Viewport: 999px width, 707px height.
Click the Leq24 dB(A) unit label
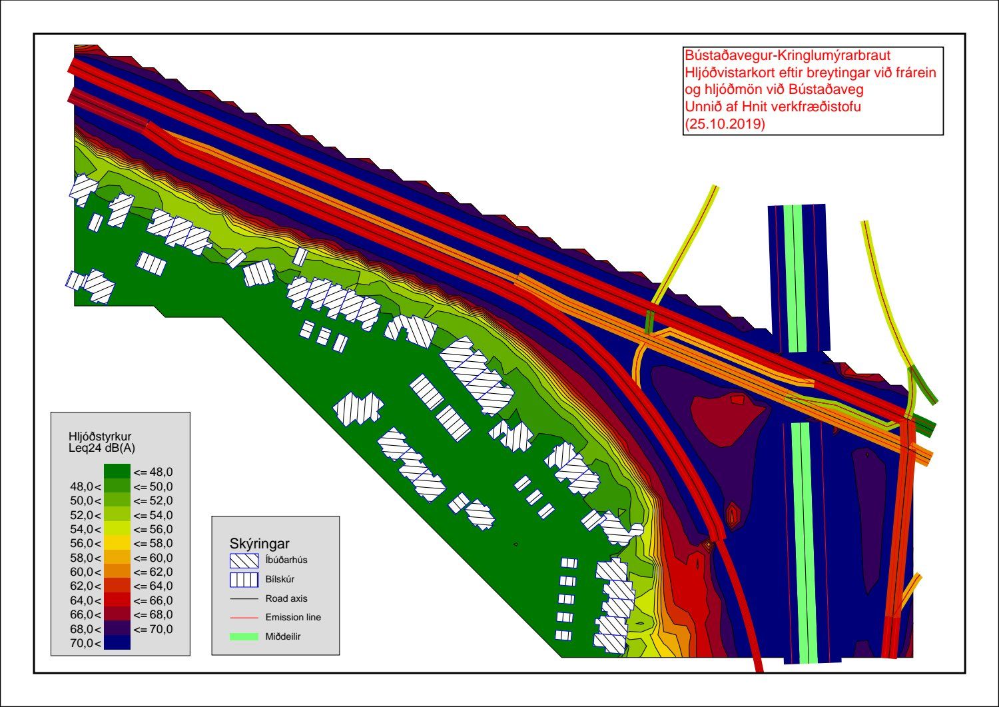pos(101,448)
